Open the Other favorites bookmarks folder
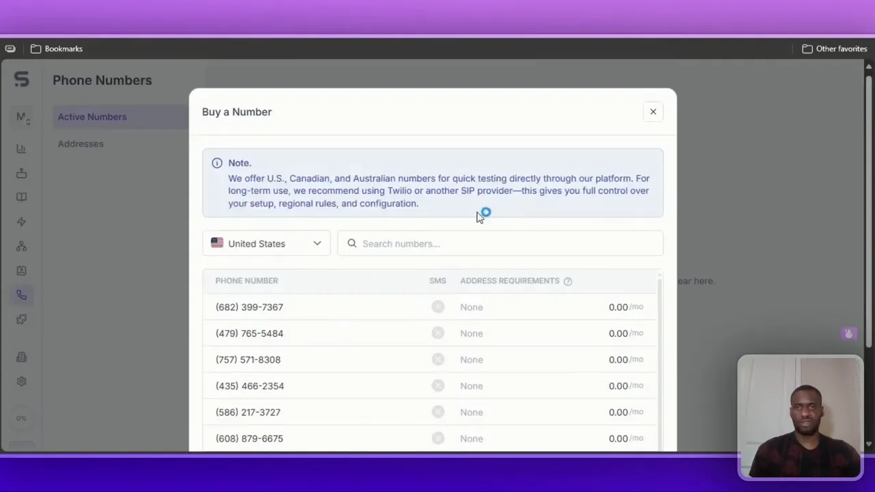The image size is (875, 492). coord(834,49)
